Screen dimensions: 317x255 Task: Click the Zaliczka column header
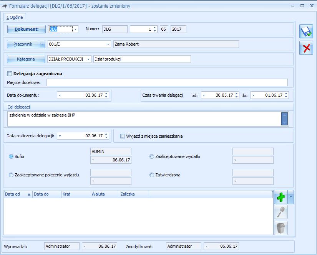133,194
